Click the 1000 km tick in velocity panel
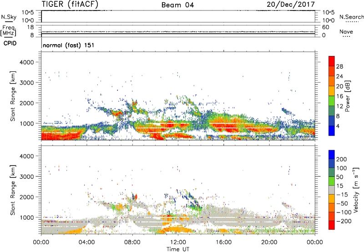The width and height of the screenshot is (364, 252). pos(27,217)
